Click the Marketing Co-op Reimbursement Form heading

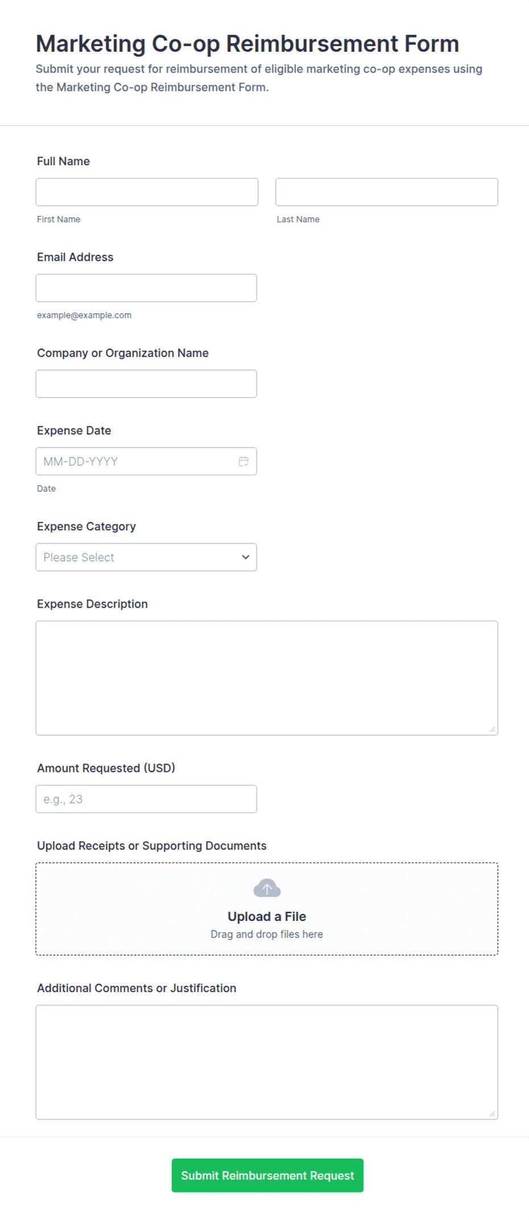coord(247,44)
